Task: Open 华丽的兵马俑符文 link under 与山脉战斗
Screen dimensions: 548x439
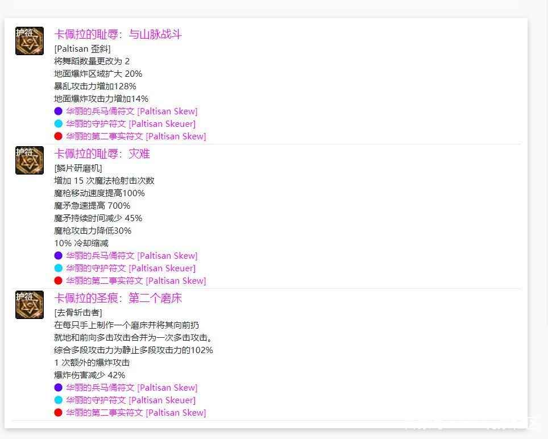Action: (132, 111)
